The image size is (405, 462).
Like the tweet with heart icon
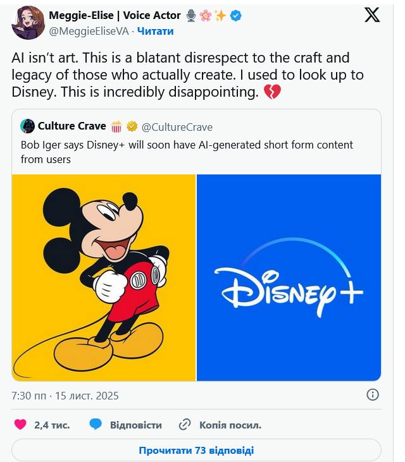click(20, 425)
